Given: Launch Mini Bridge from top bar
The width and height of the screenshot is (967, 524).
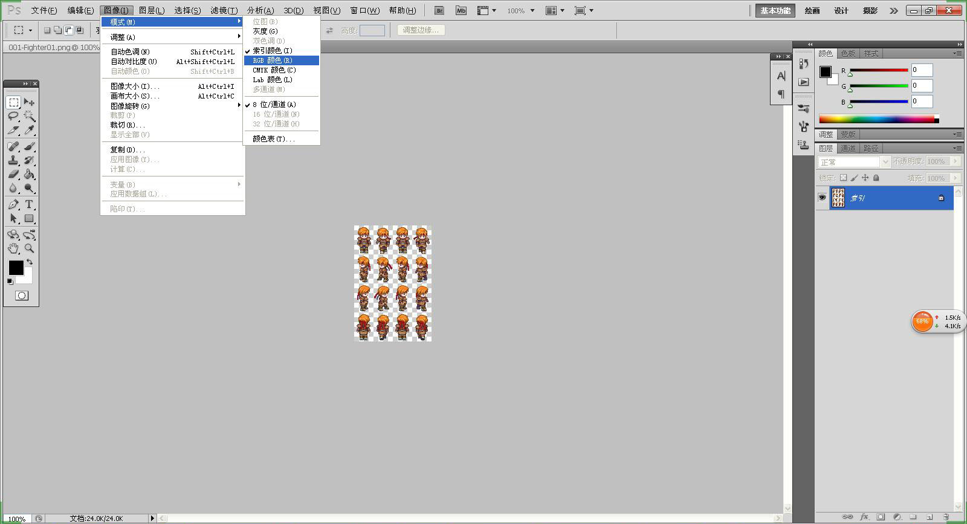Looking at the screenshot, I should click(461, 10).
